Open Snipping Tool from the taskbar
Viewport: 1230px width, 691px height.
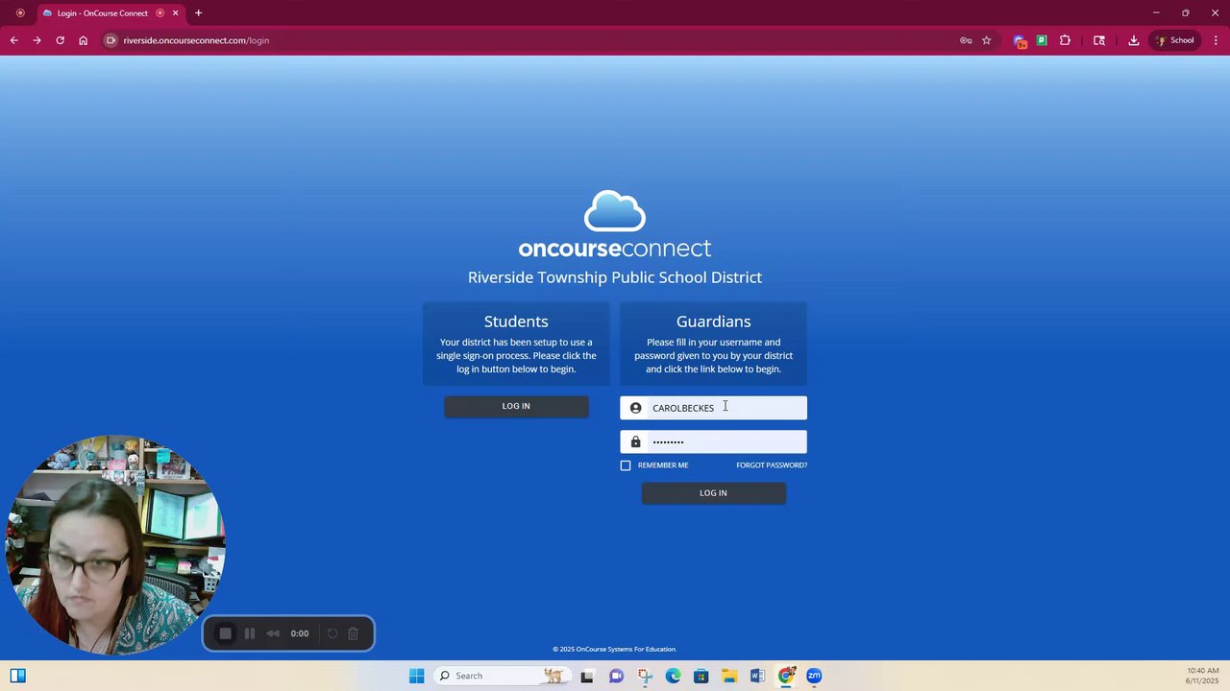click(x=645, y=676)
